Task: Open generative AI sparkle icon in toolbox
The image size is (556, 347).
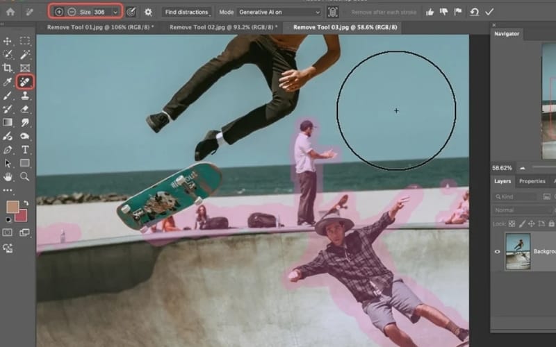Action: 8,248
